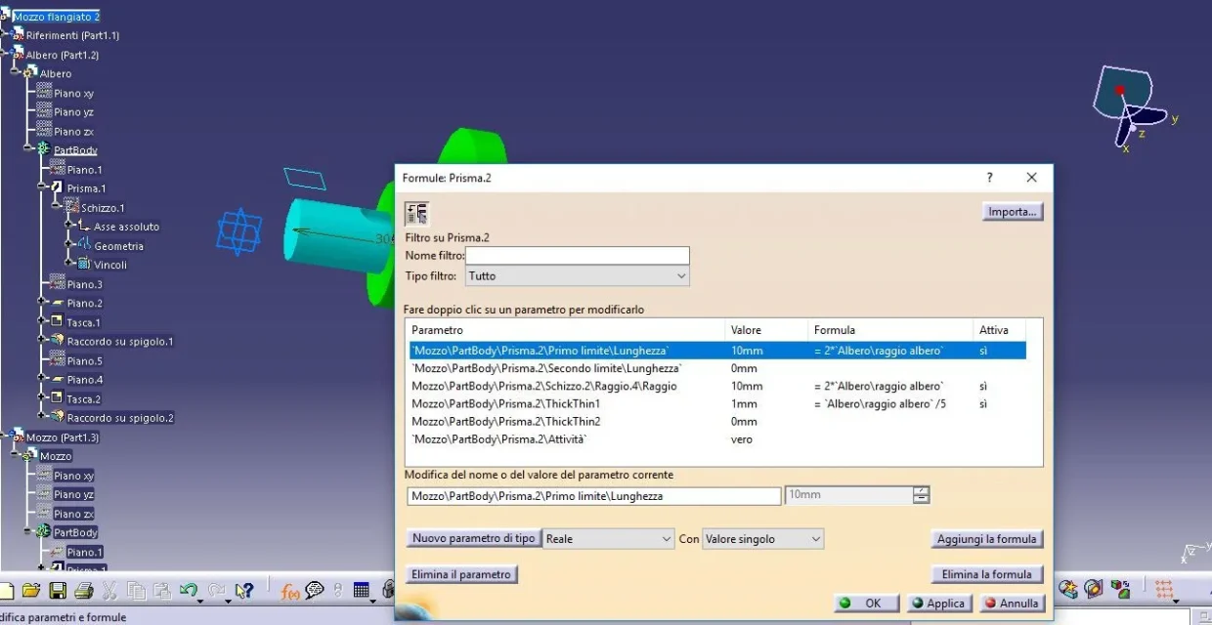Click Aggiungi la formula button
This screenshot has width=1212, height=625.
[986, 539]
